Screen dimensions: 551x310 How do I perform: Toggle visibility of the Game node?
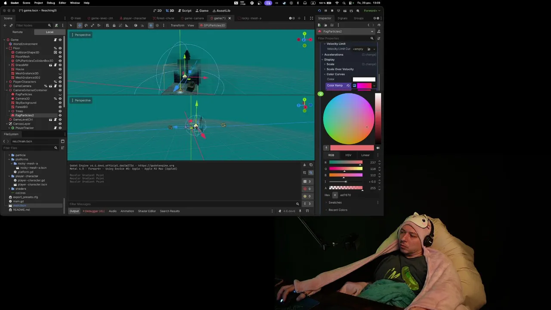pyautogui.click(x=60, y=40)
